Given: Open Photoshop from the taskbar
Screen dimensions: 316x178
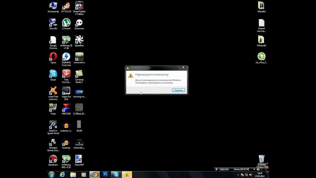Looking at the screenshot, I should pos(105,174).
